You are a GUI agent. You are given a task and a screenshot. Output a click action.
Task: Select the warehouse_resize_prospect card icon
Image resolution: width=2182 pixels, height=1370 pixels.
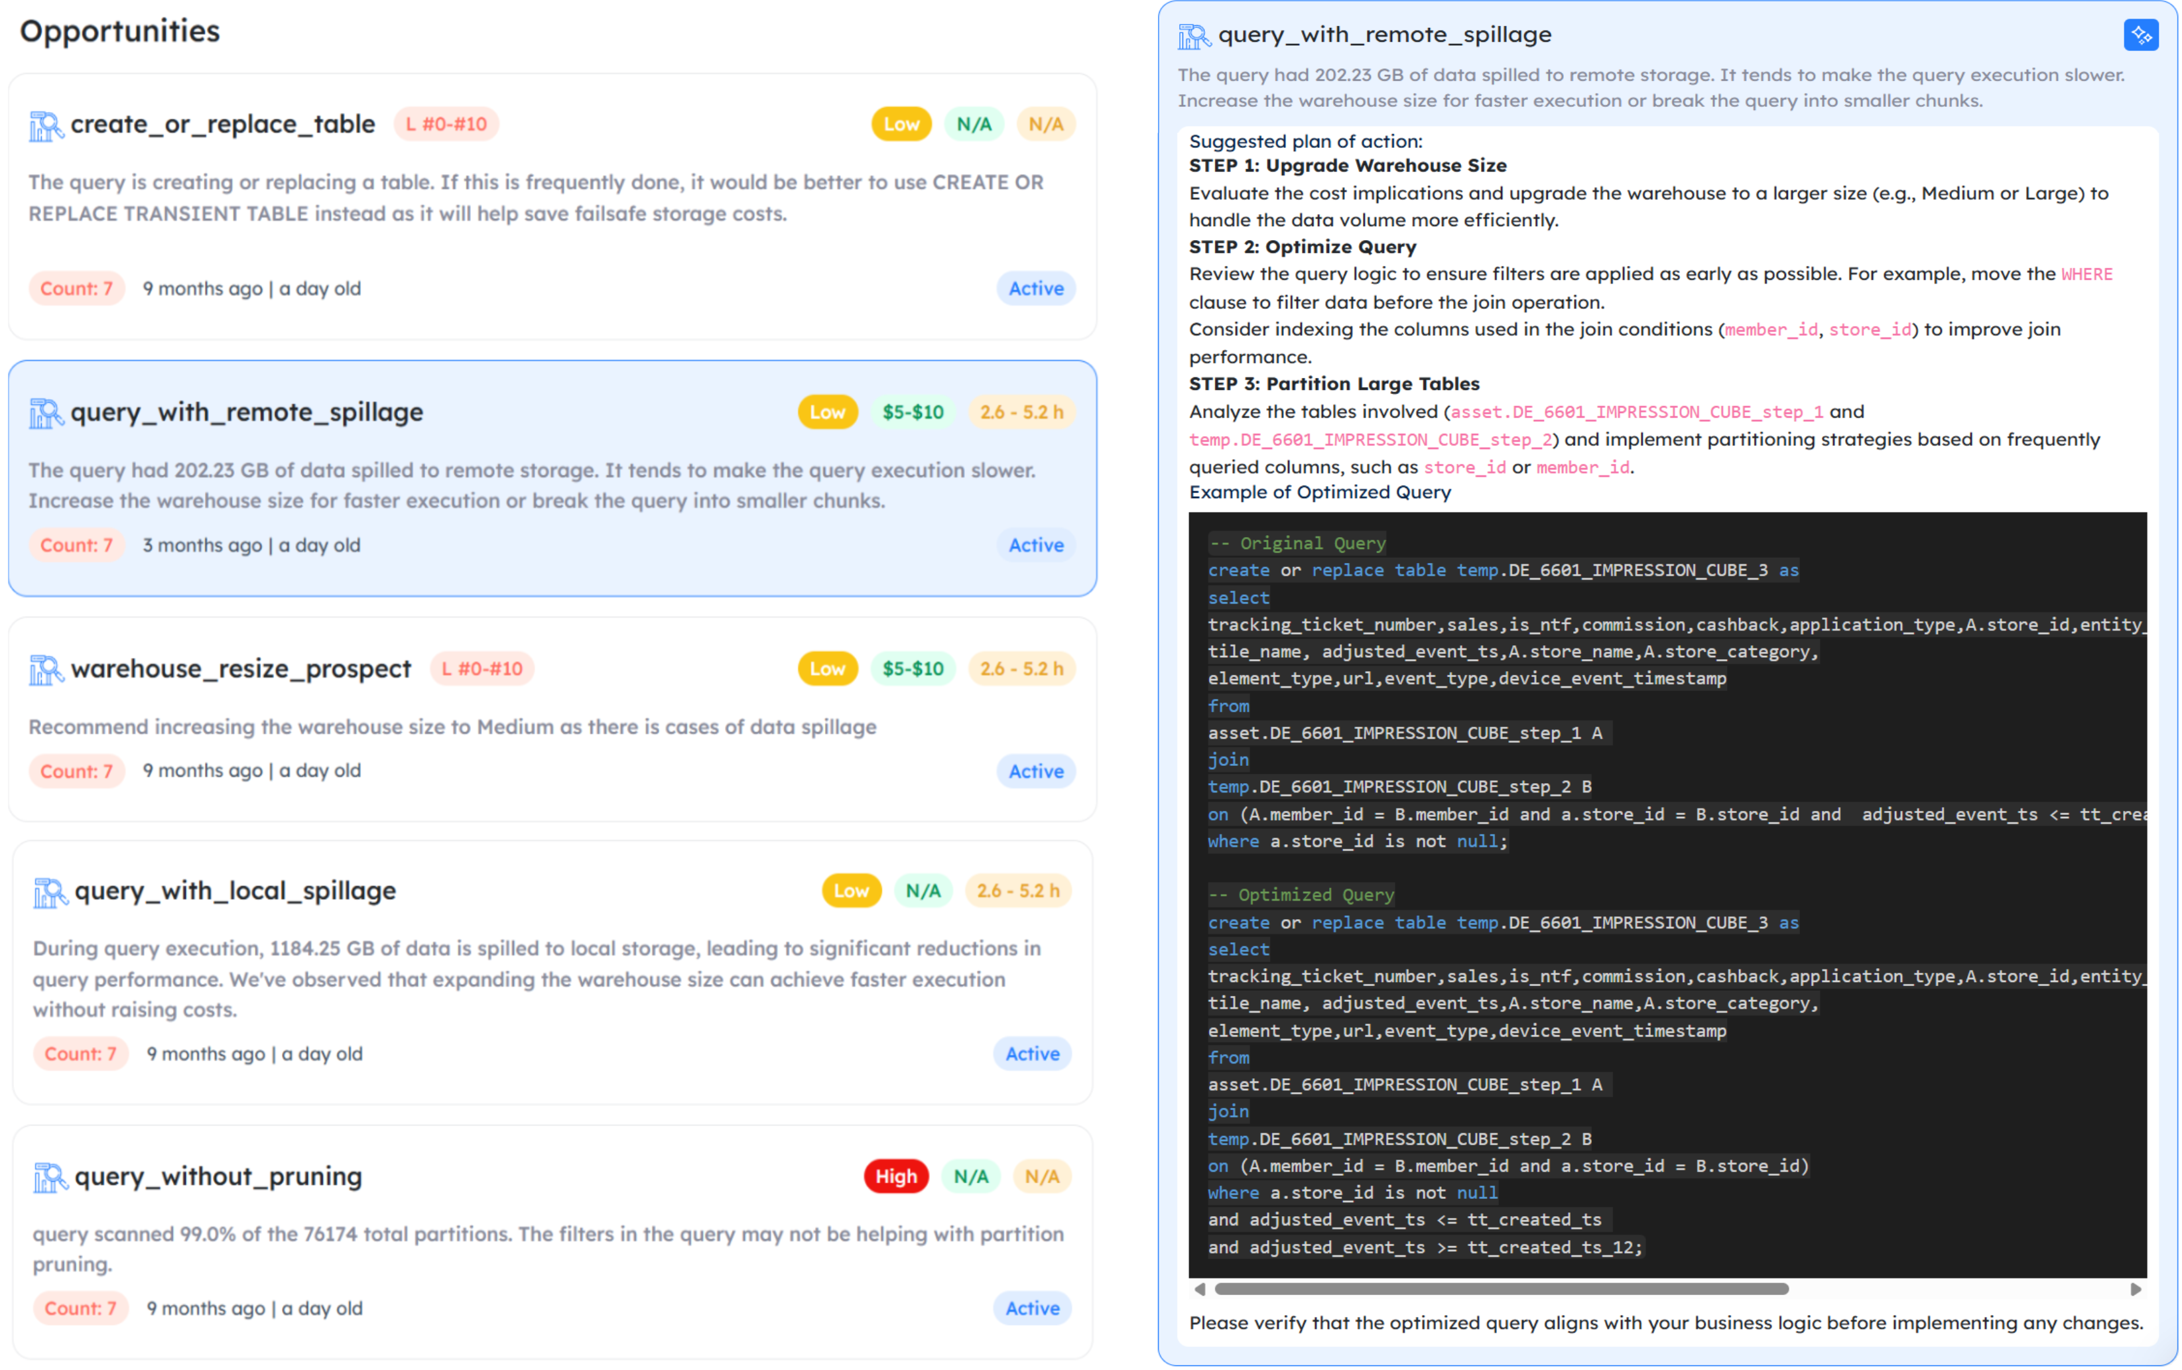pyautogui.click(x=46, y=670)
